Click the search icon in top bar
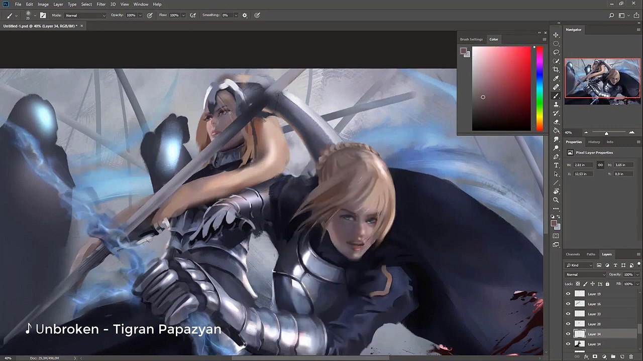This screenshot has width=643, height=361. pyautogui.click(x=611, y=15)
